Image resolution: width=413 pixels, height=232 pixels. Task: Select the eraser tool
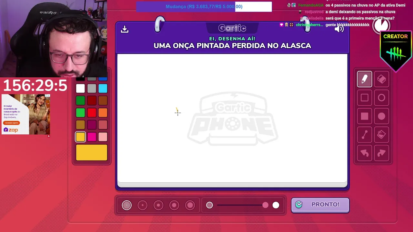[x=381, y=79]
